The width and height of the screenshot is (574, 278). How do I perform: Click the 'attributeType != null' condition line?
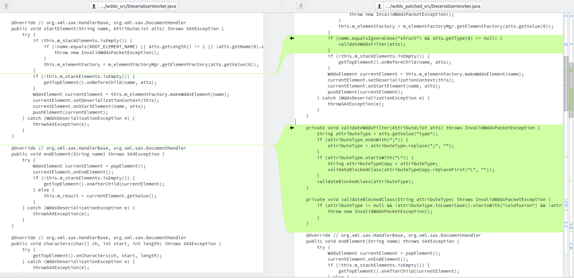(440, 205)
